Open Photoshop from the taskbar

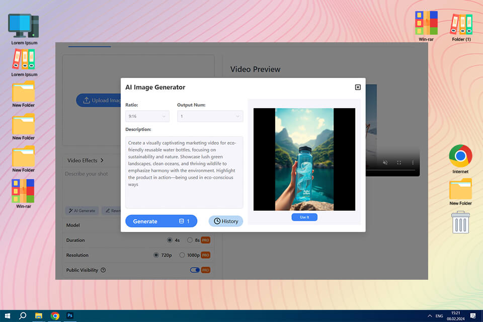coord(70,315)
